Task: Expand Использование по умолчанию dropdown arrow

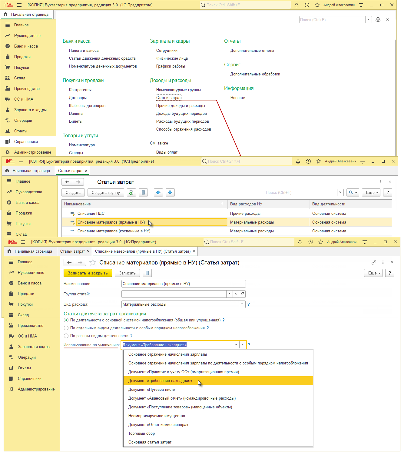Action: (x=236, y=345)
